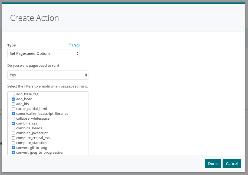This screenshot has height=175, width=248.
Task: Open the Help link
Action: (x=76, y=45)
